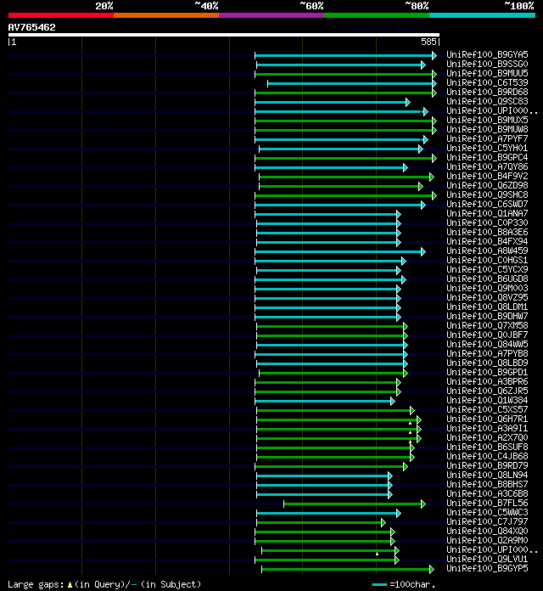Open the UniRef100_Q84WW5 label
Image resolution: width=543 pixels, height=591 pixels.
(x=487, y=345)
